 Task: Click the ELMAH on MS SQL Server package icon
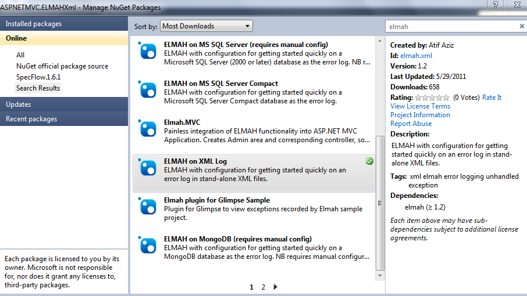[148, 52]
